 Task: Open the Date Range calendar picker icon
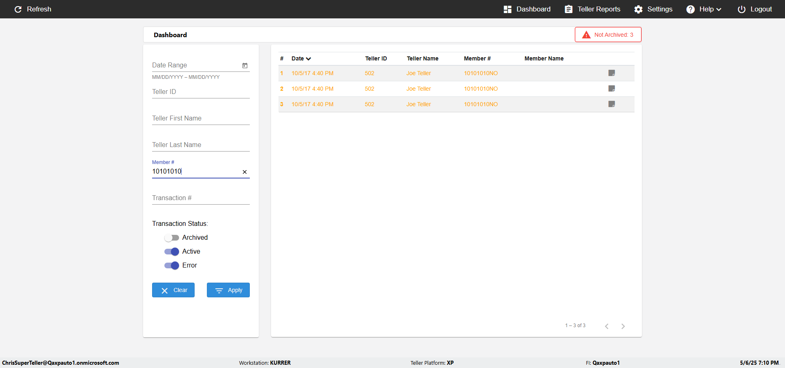click(245, 65)
